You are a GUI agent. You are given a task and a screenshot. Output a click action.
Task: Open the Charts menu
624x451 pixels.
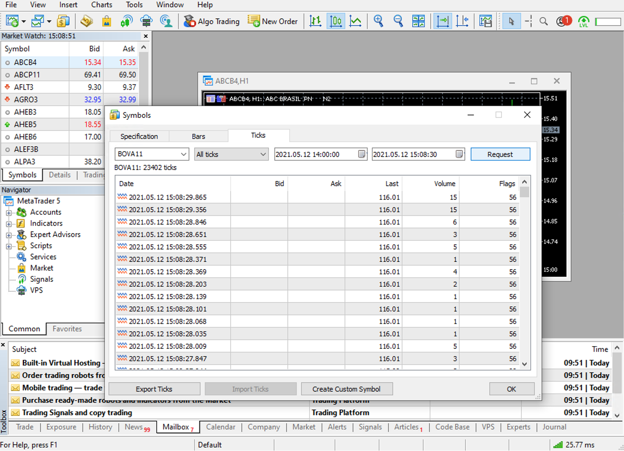(x=102, y=5)
